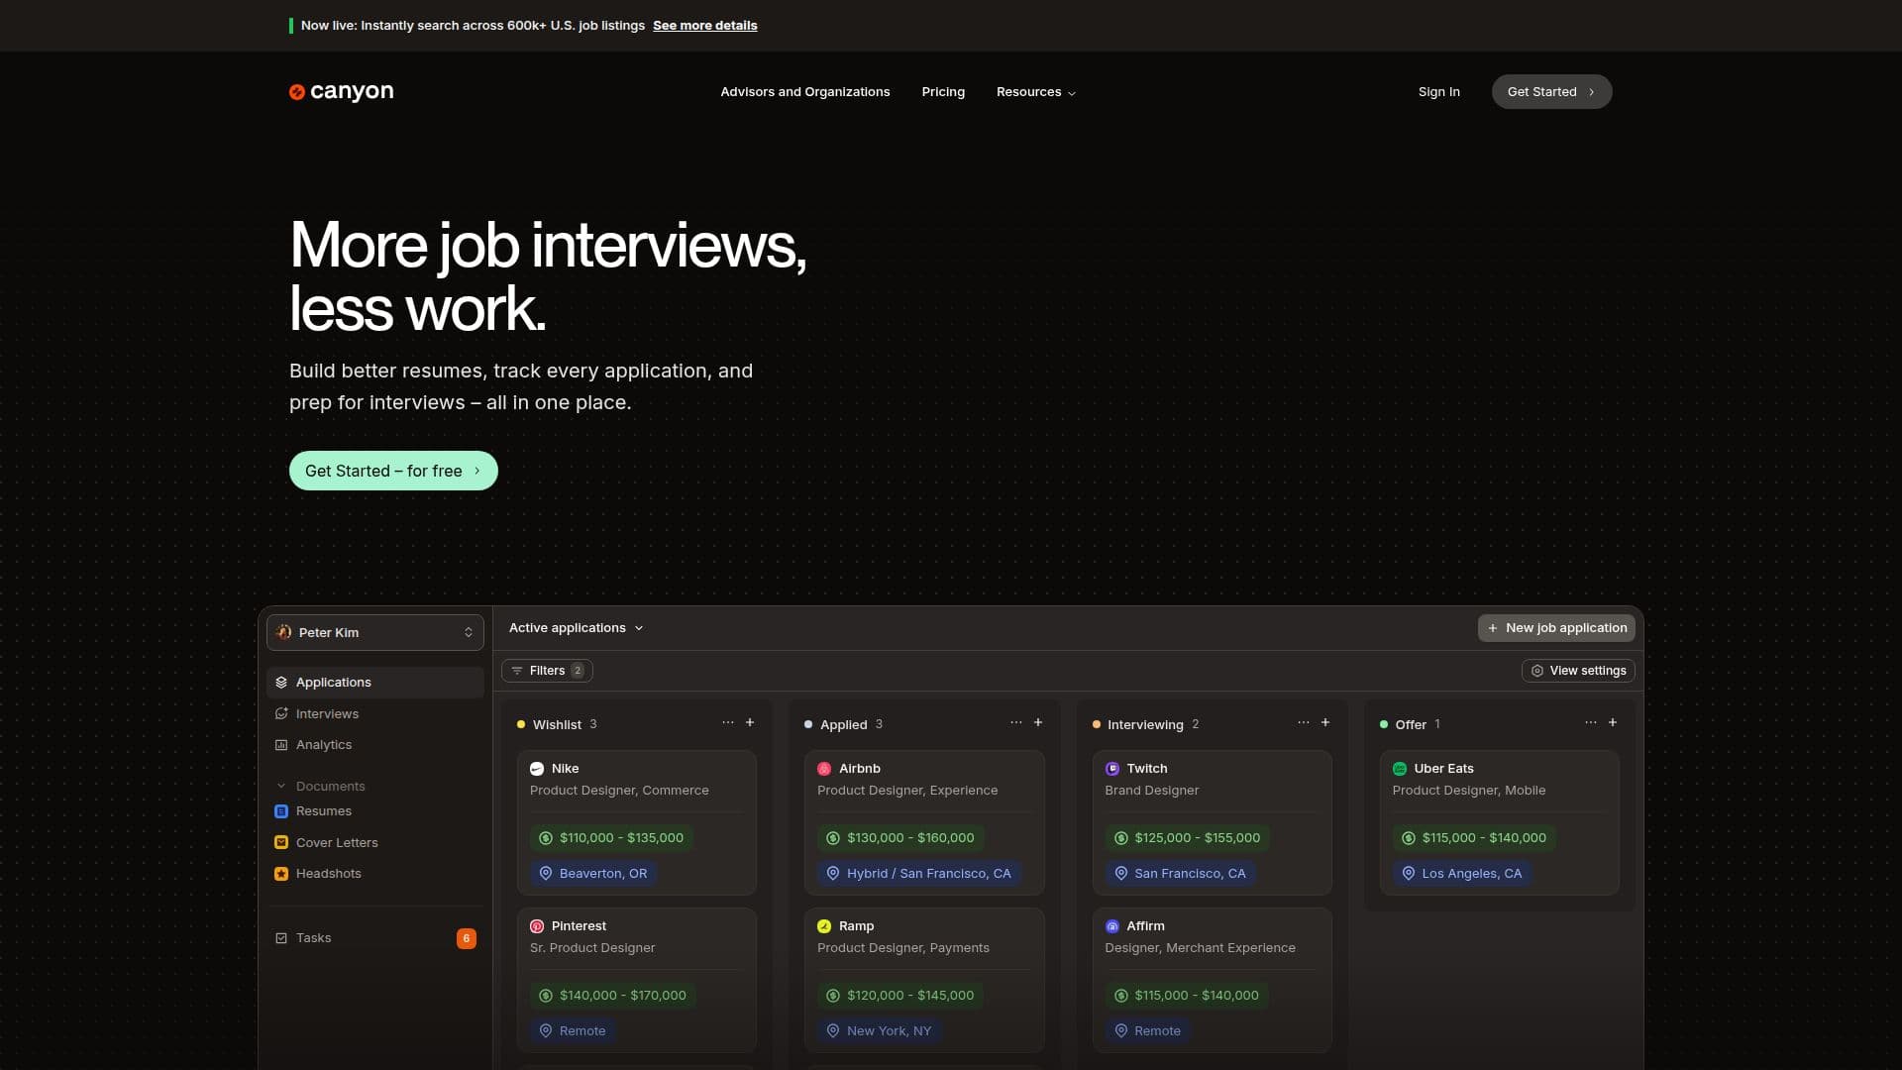Click Designer, Merchant Experience role text
The width and height of the screenshot is (1902, 1070).
pyautogui.click(x=1200, y=948)
